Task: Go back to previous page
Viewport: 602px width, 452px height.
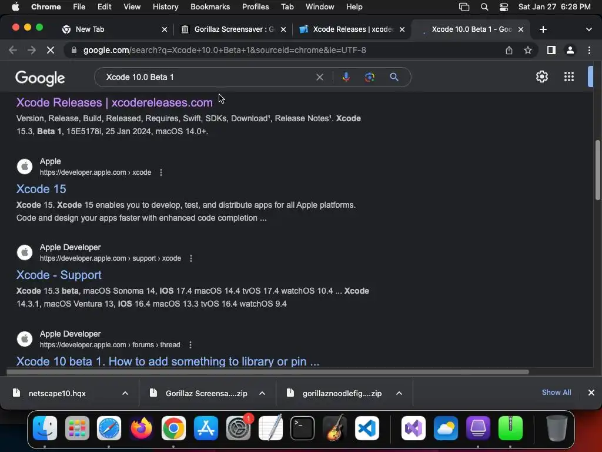Action: tap(13, 50)
